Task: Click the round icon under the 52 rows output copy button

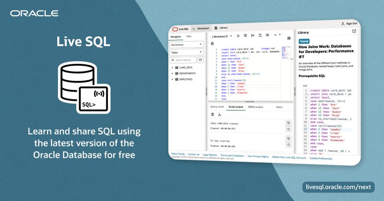Action: click(288, 145)
